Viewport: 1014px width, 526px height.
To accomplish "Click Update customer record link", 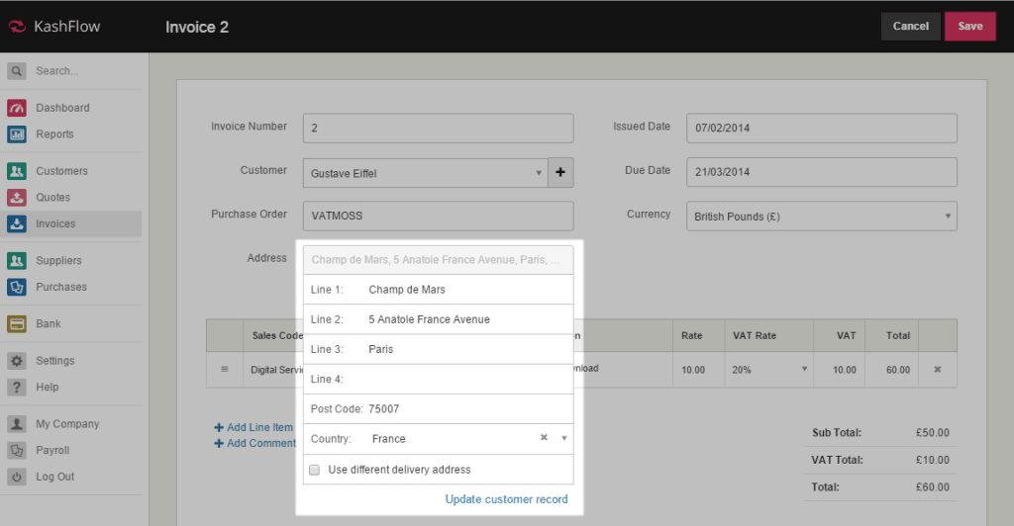I will [x=506, y=499].
